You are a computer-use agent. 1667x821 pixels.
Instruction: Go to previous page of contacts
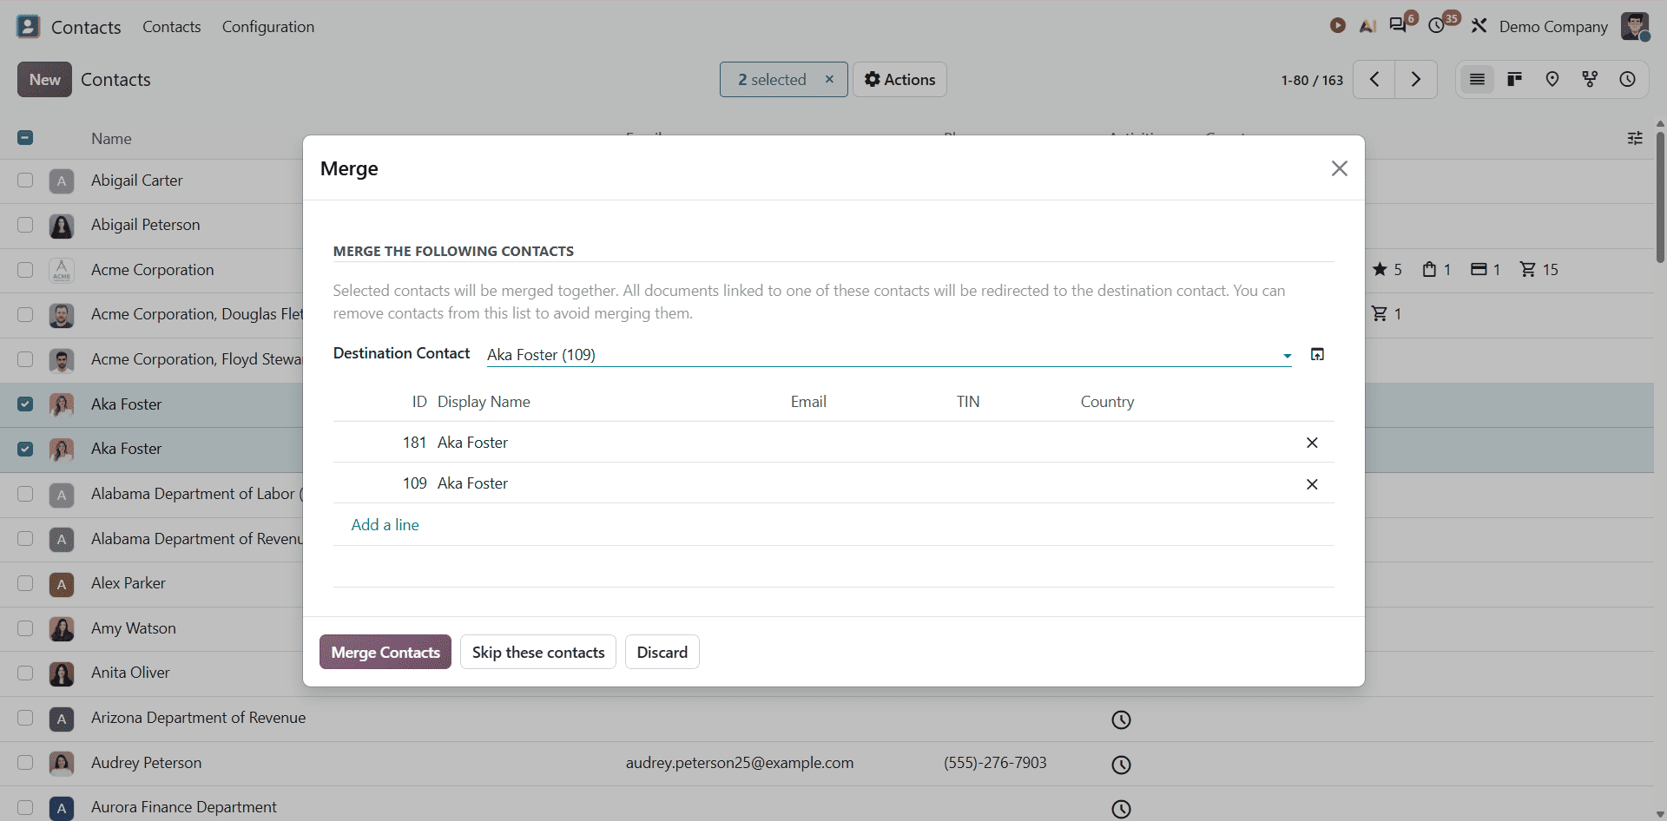click(1374, 79)
